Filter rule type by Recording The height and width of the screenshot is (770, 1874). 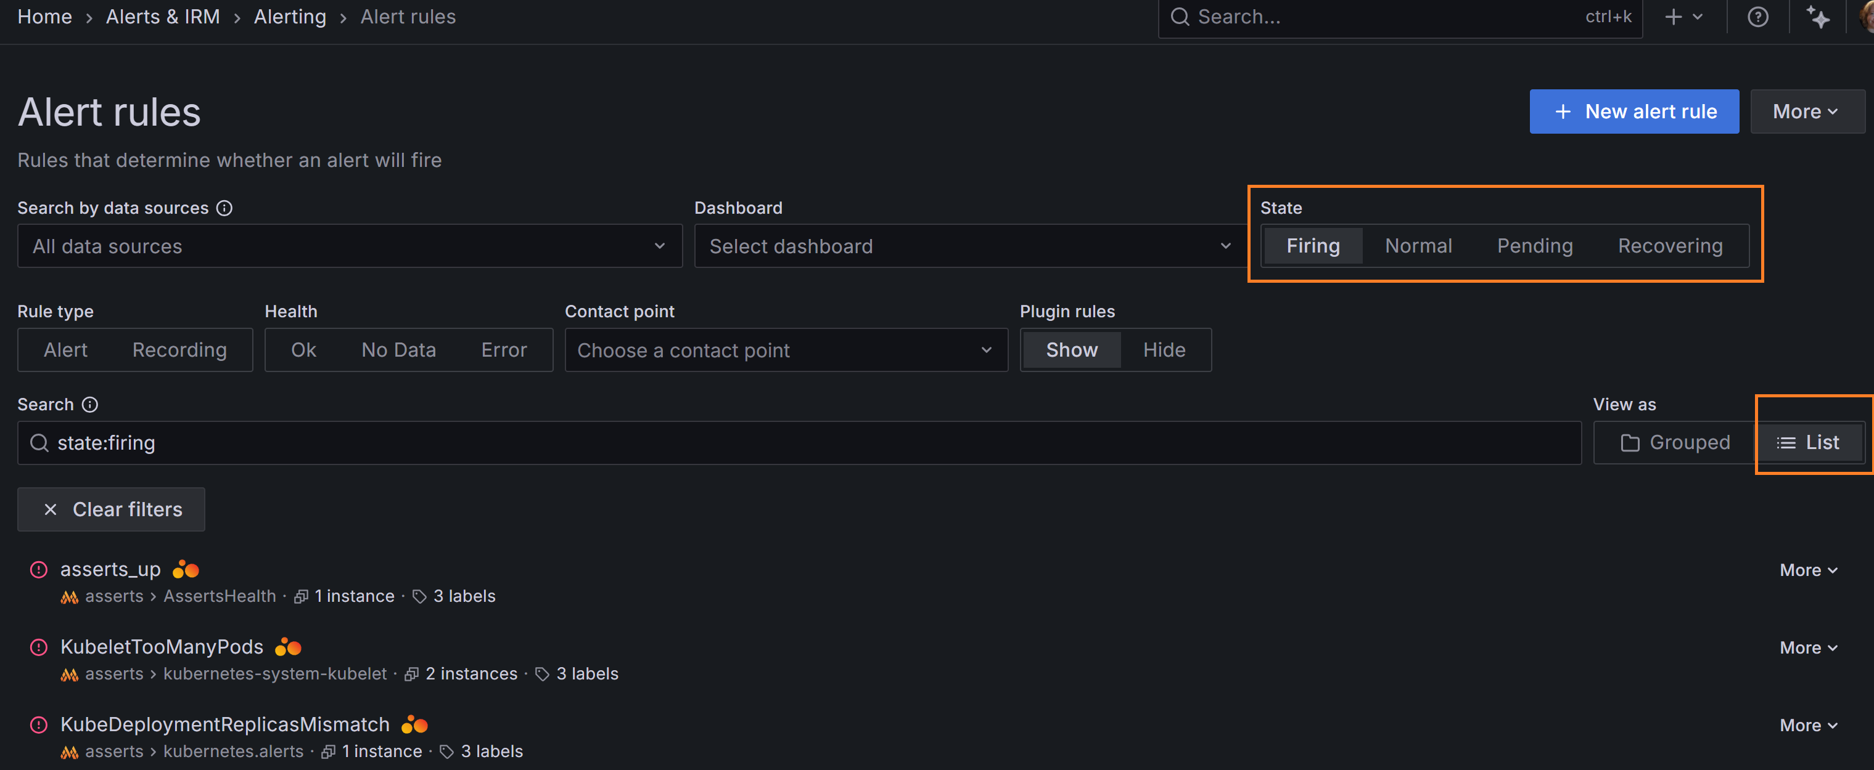coord(179,350)
